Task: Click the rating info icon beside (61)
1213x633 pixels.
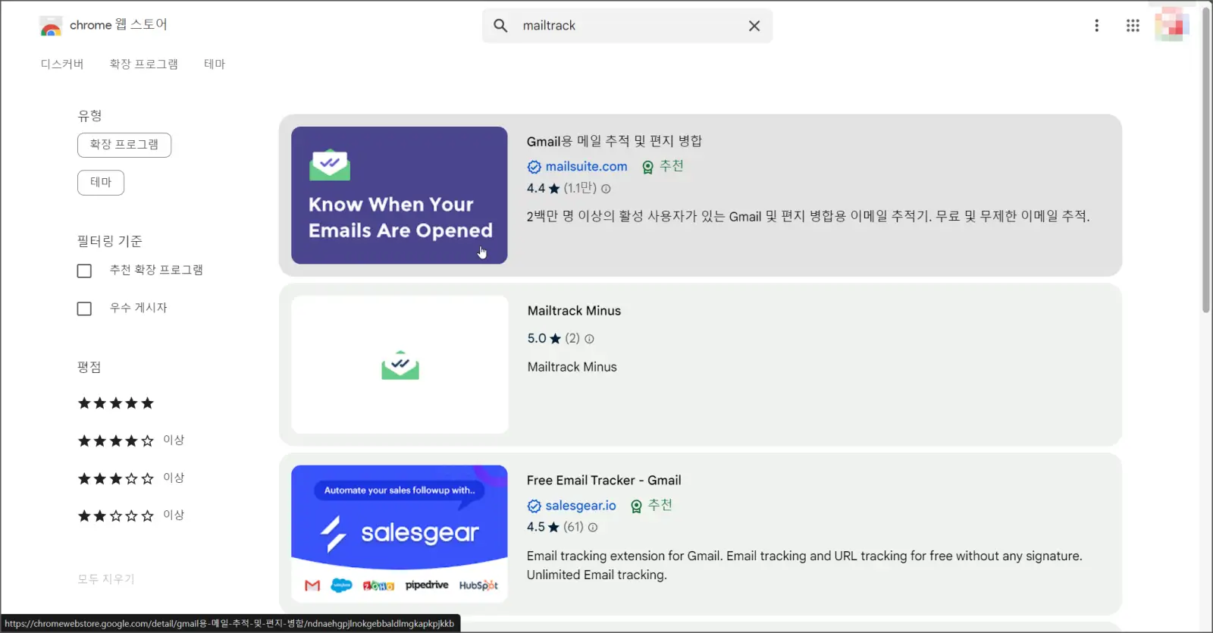Action: [x=593, y=528]
